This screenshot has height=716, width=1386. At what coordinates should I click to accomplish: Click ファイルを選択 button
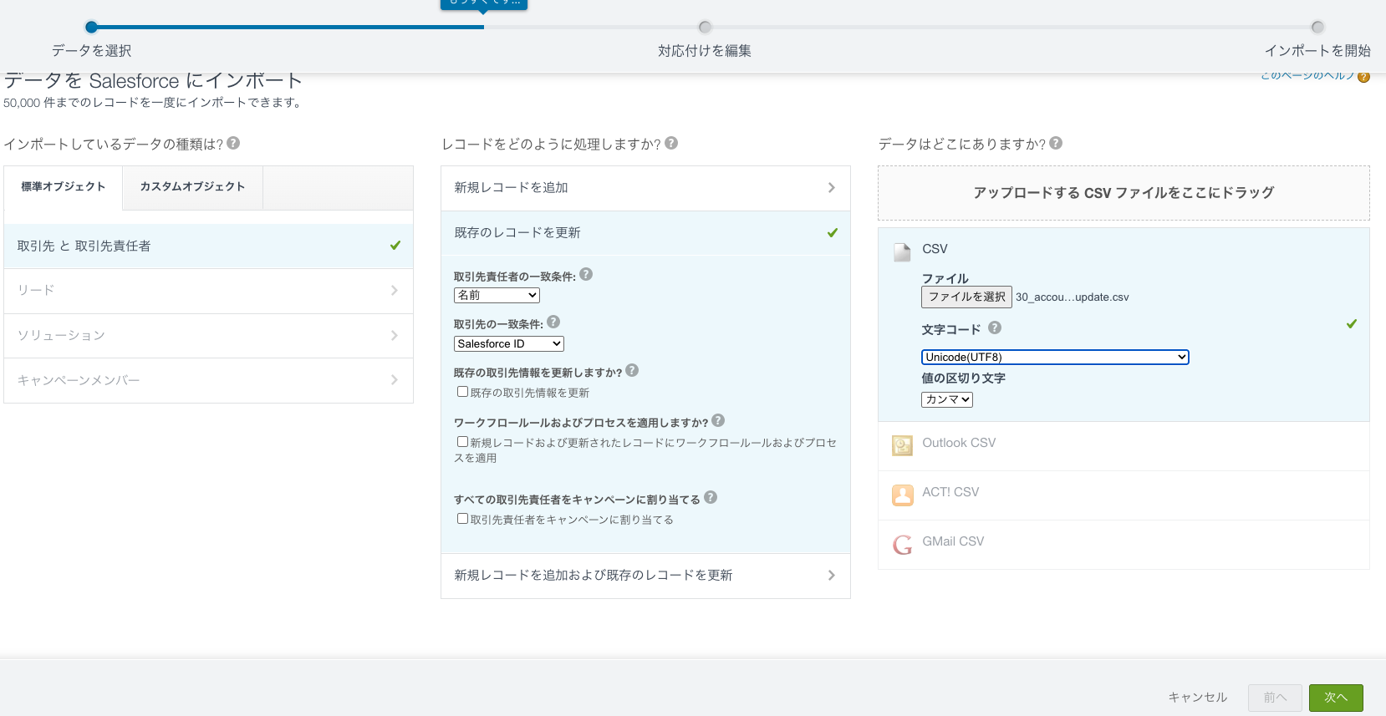coord(966,297)
